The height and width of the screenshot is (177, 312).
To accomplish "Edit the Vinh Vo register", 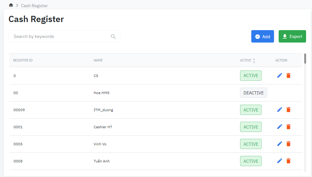I will pos(280,144).
